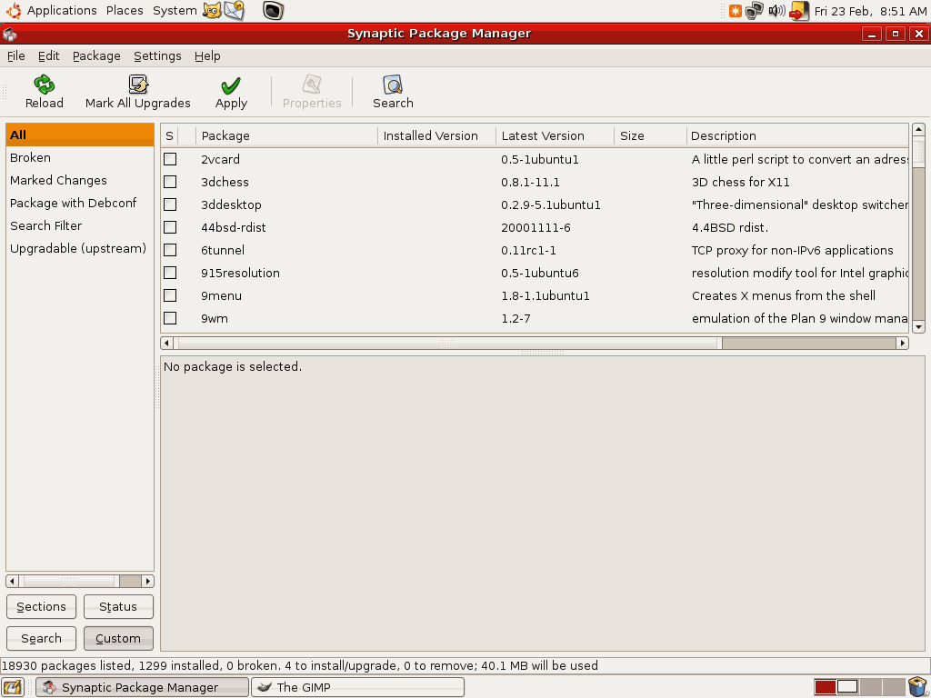
Task: Click the filter list scroll right arrow
Action: click(x=148, y=581)
